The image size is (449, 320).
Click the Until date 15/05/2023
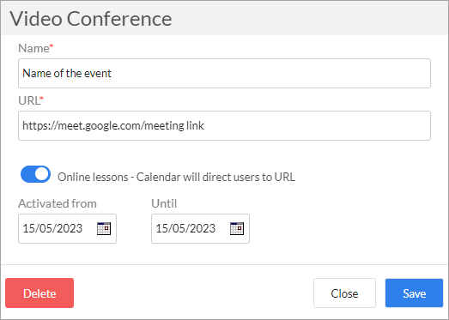[185, 228]
